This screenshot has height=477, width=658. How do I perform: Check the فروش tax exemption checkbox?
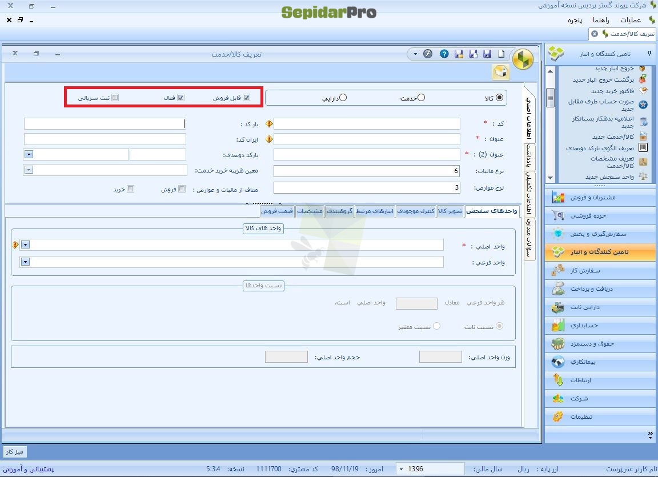[x=182, y=189]
